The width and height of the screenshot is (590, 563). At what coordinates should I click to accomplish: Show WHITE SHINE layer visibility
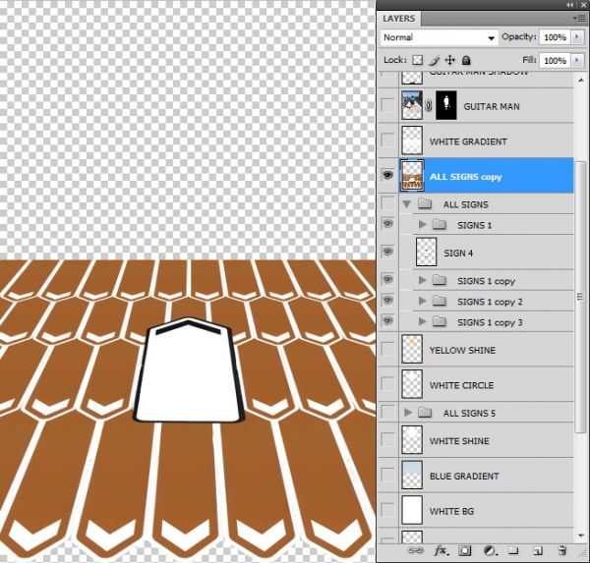[x=387, y=439]
